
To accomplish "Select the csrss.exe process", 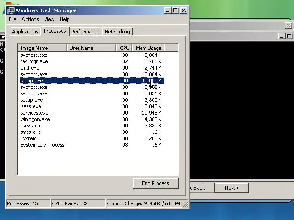I will click(x=92, y=126).
